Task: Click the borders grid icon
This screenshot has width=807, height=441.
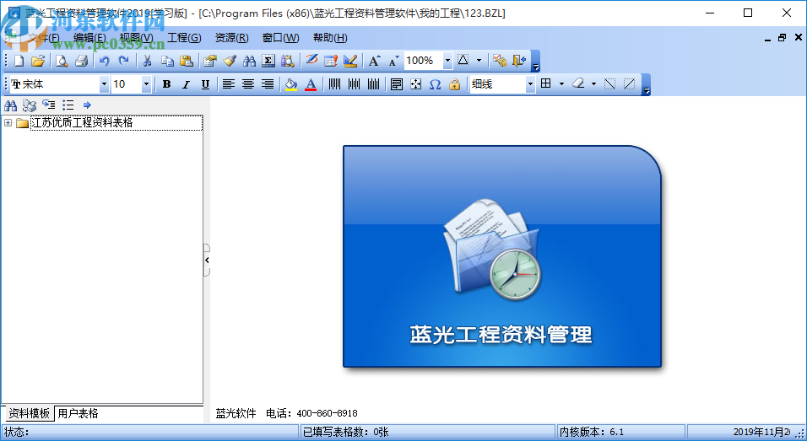Action: coord(546,83)
